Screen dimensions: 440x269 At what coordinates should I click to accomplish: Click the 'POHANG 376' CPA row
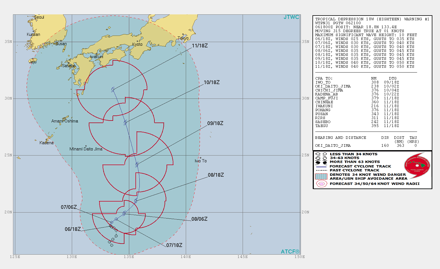tap(357, 110)
